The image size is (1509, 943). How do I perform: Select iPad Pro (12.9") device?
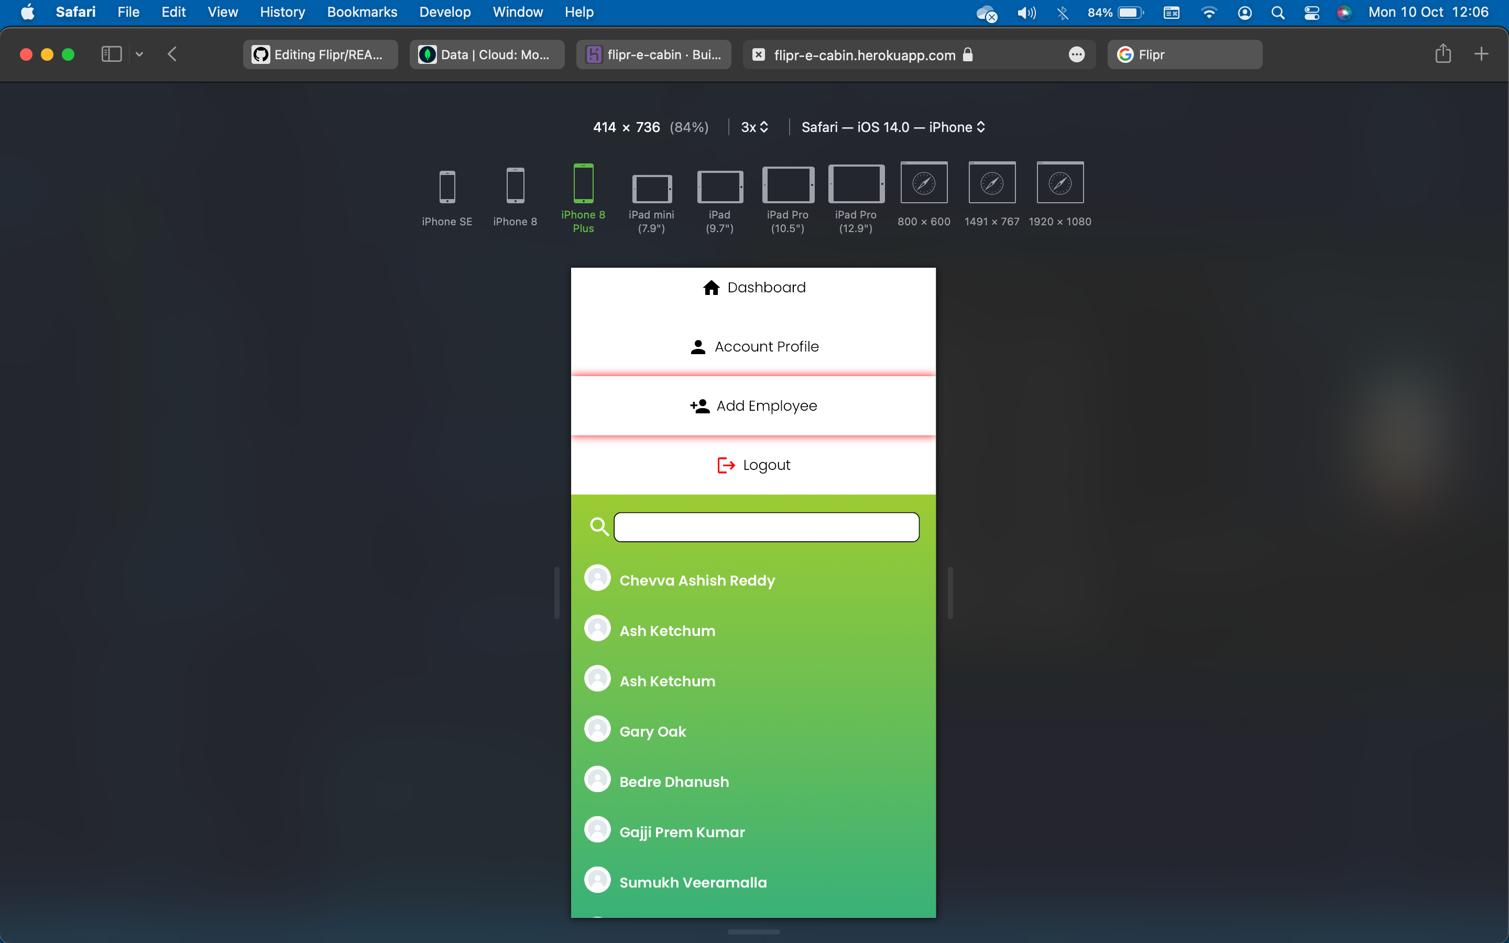(x=856, y=184)
